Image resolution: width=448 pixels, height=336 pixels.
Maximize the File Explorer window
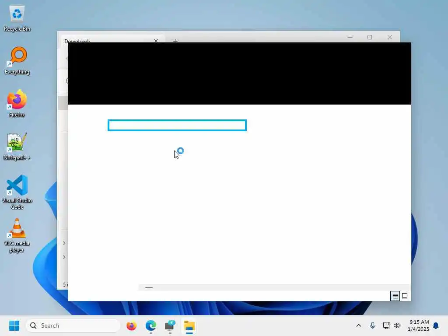[x=369, y=37]
